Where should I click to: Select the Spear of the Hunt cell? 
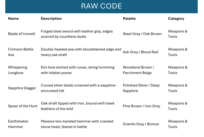click(x=23, y=106)
